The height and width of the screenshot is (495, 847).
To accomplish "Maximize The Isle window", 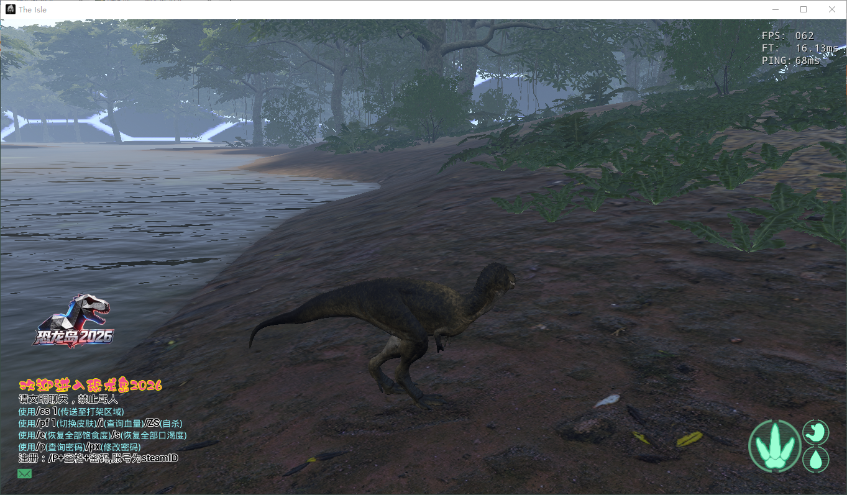I will pos(804,9).
